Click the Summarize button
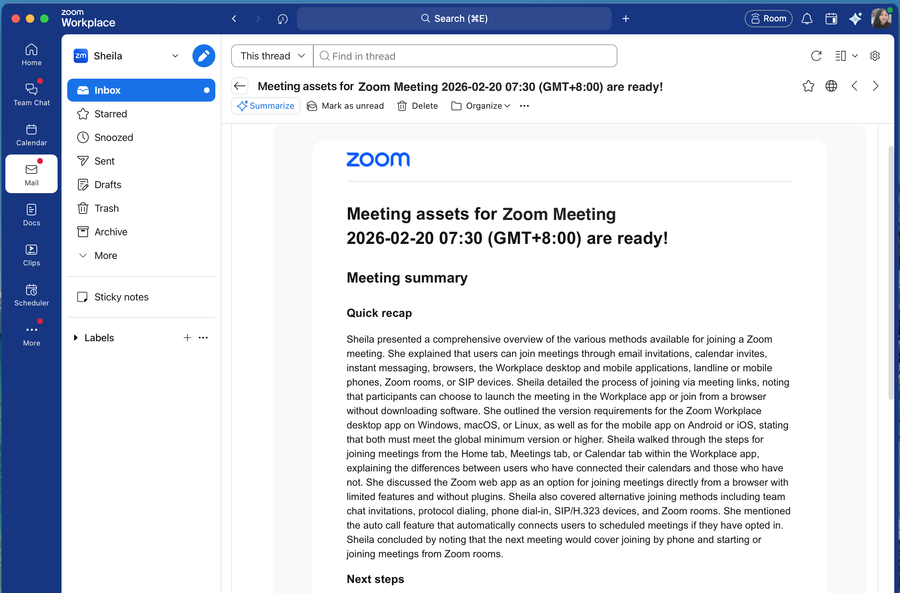The height and width of the screenshot is (593, 900). click(265, 106)
